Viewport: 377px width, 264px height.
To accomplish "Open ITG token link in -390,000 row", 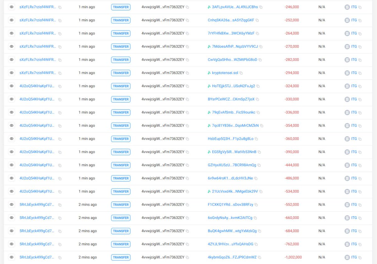I will pyautogui.click(x=354, y=152).
